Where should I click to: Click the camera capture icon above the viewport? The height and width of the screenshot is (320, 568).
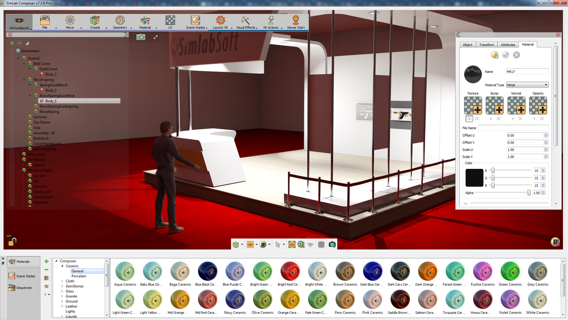(141, 36)
